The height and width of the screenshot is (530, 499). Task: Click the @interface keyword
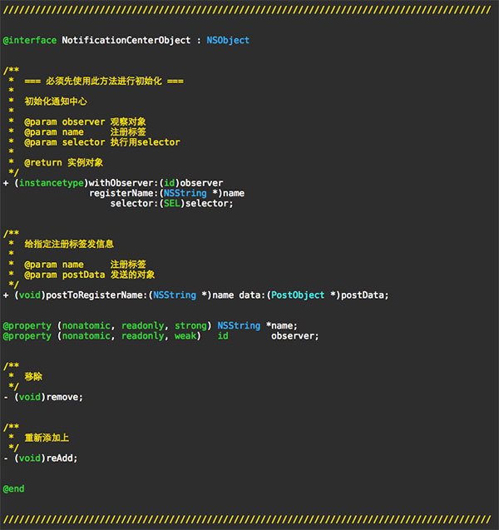click(x=30, y=40)
